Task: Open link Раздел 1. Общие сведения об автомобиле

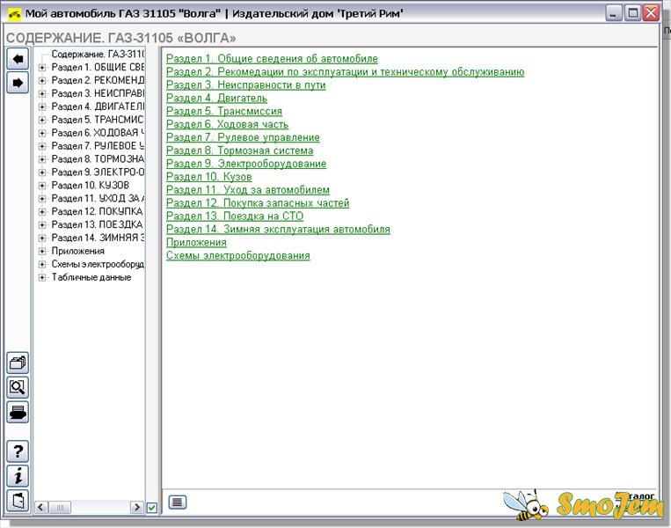Action: 272,59
